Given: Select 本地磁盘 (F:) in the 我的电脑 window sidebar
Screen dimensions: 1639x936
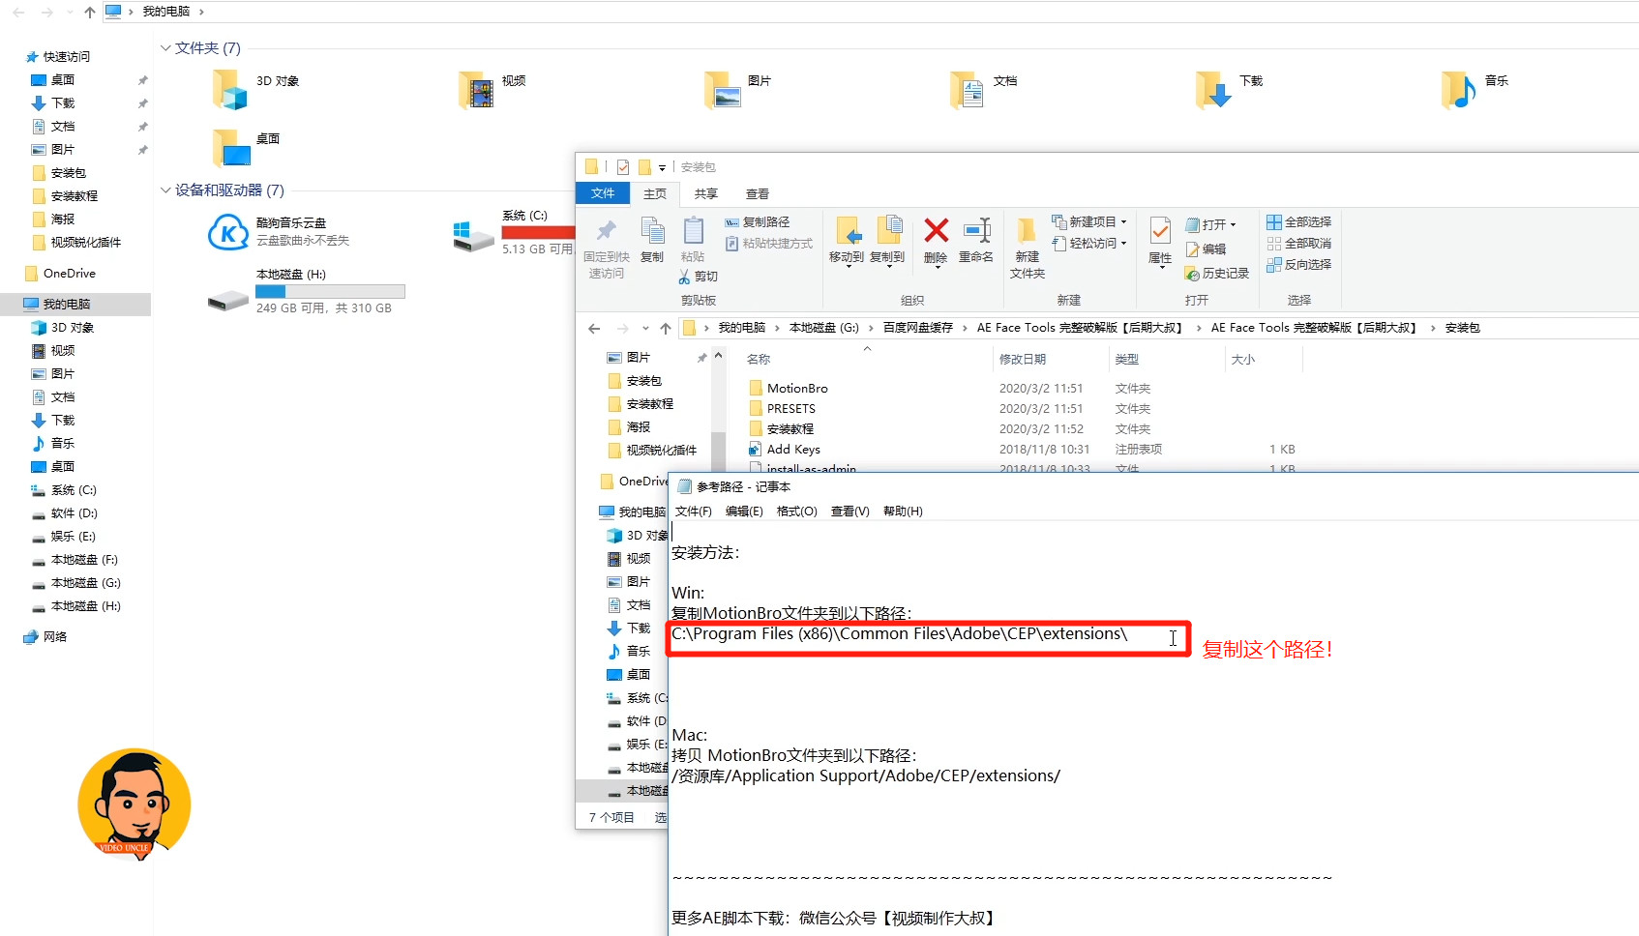Looking at the screenshot, I should tap(84, 560).
